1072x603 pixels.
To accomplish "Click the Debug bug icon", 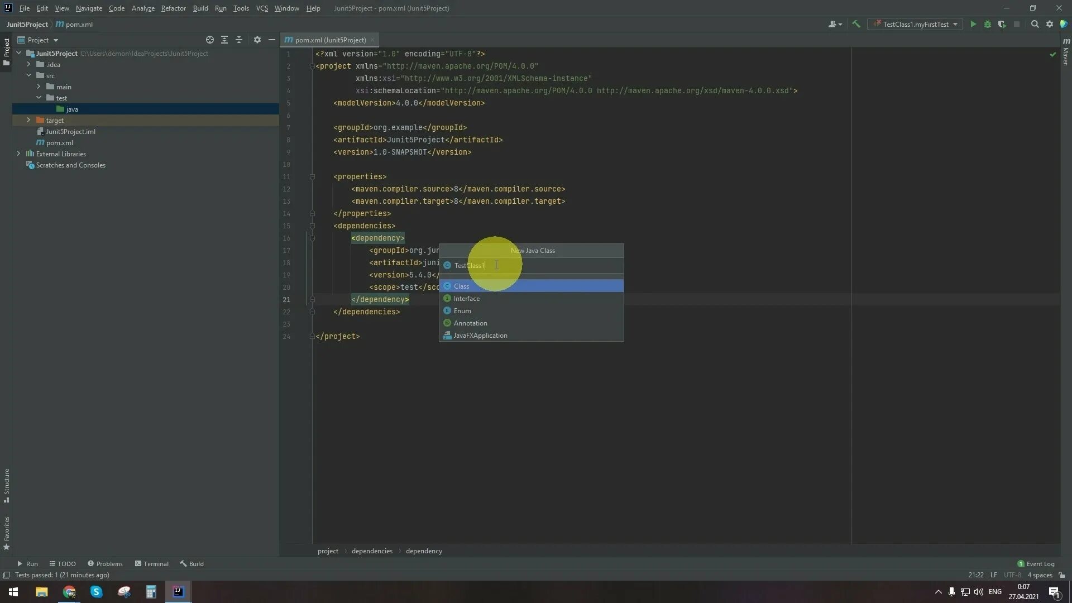I will (987, 24).
